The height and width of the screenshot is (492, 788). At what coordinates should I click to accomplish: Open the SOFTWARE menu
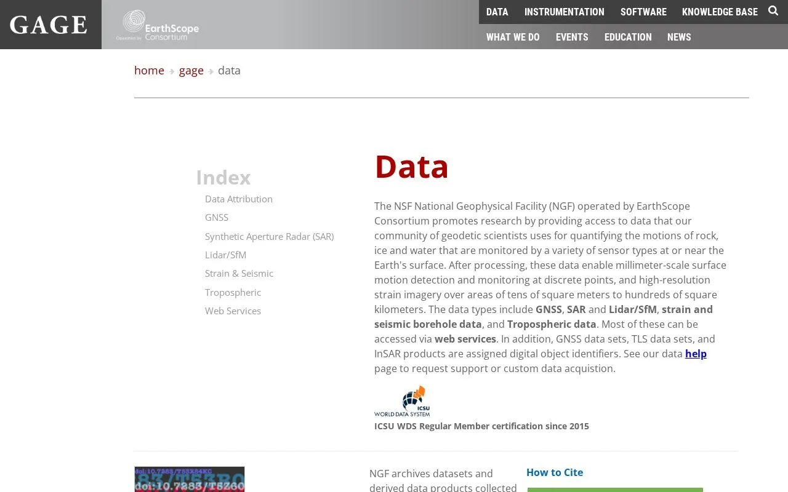pos(643,12)
